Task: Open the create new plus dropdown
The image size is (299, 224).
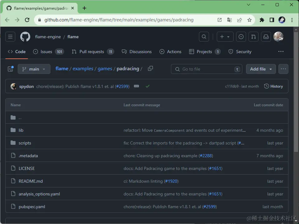Action: (225, 37)
